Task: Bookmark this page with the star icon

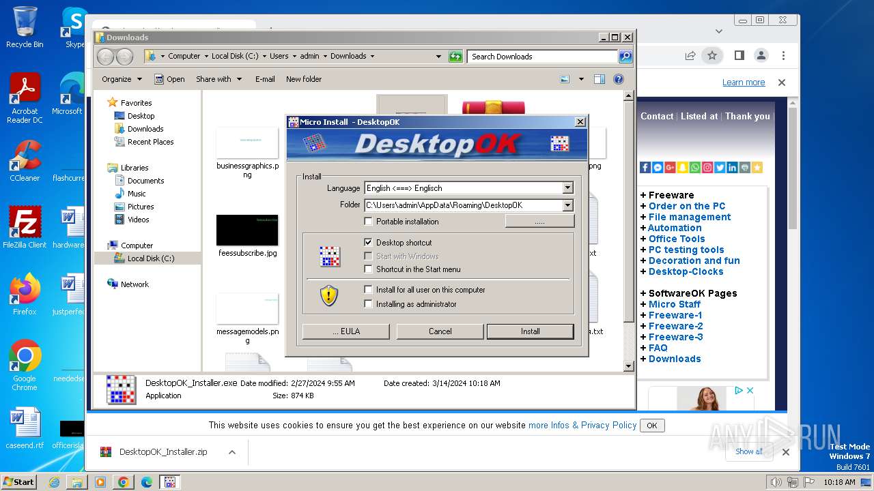Action: tap(712, 55)
